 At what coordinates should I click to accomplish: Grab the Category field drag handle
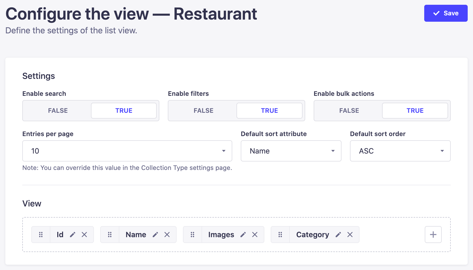280,235
